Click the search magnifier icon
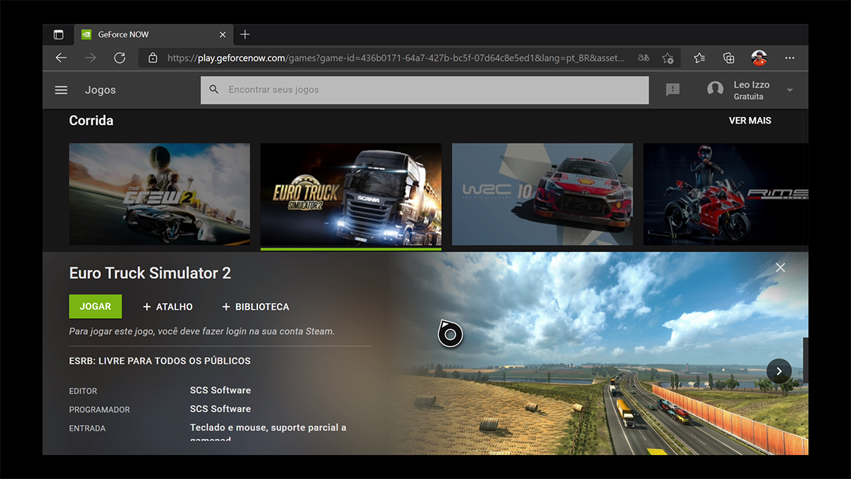Screen dimensions: 851x479 click(214, 89)
